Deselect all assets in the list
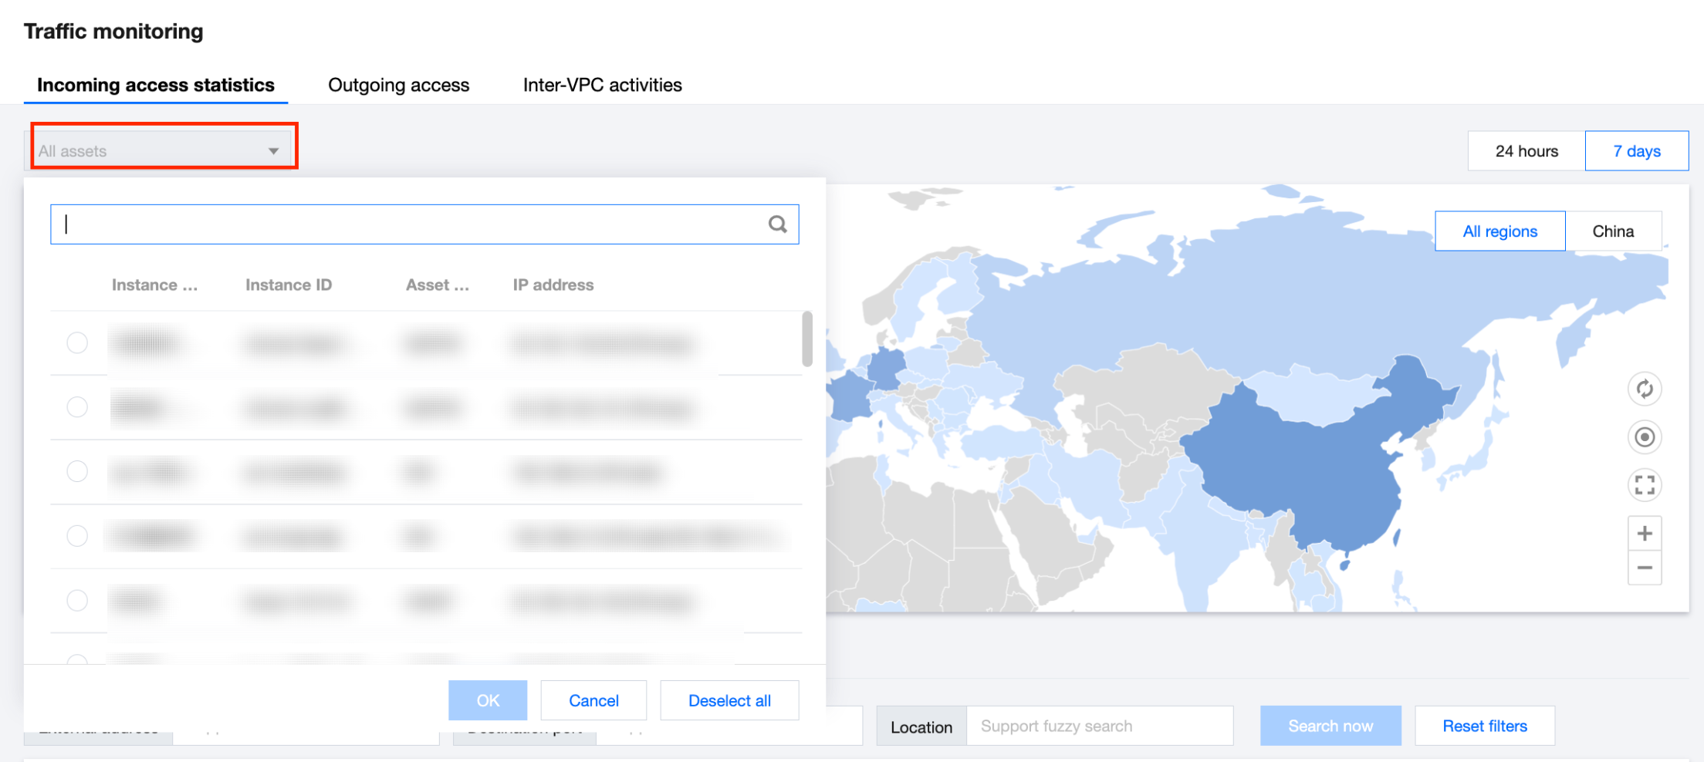The height and width of the screenshot is (762, 1704). pos(729,700)
